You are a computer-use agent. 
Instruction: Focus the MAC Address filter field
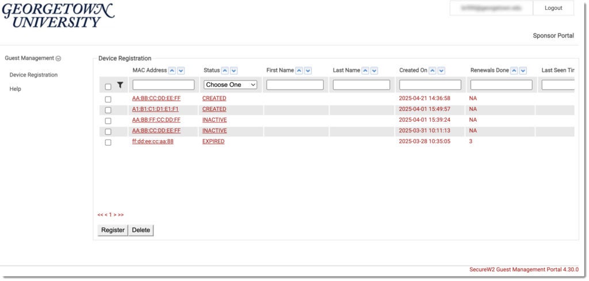(163, 84)
